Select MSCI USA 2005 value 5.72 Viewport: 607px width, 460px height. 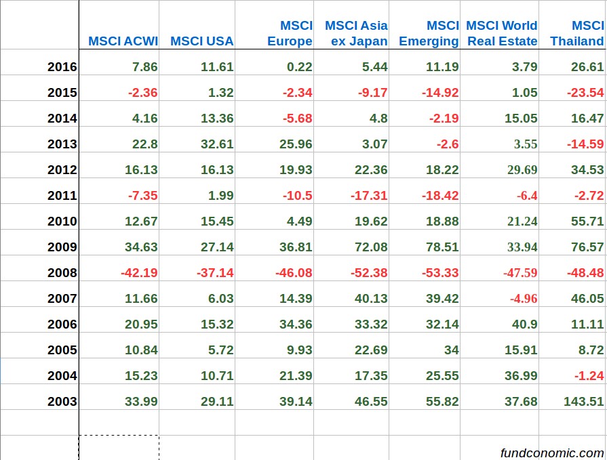221,350
